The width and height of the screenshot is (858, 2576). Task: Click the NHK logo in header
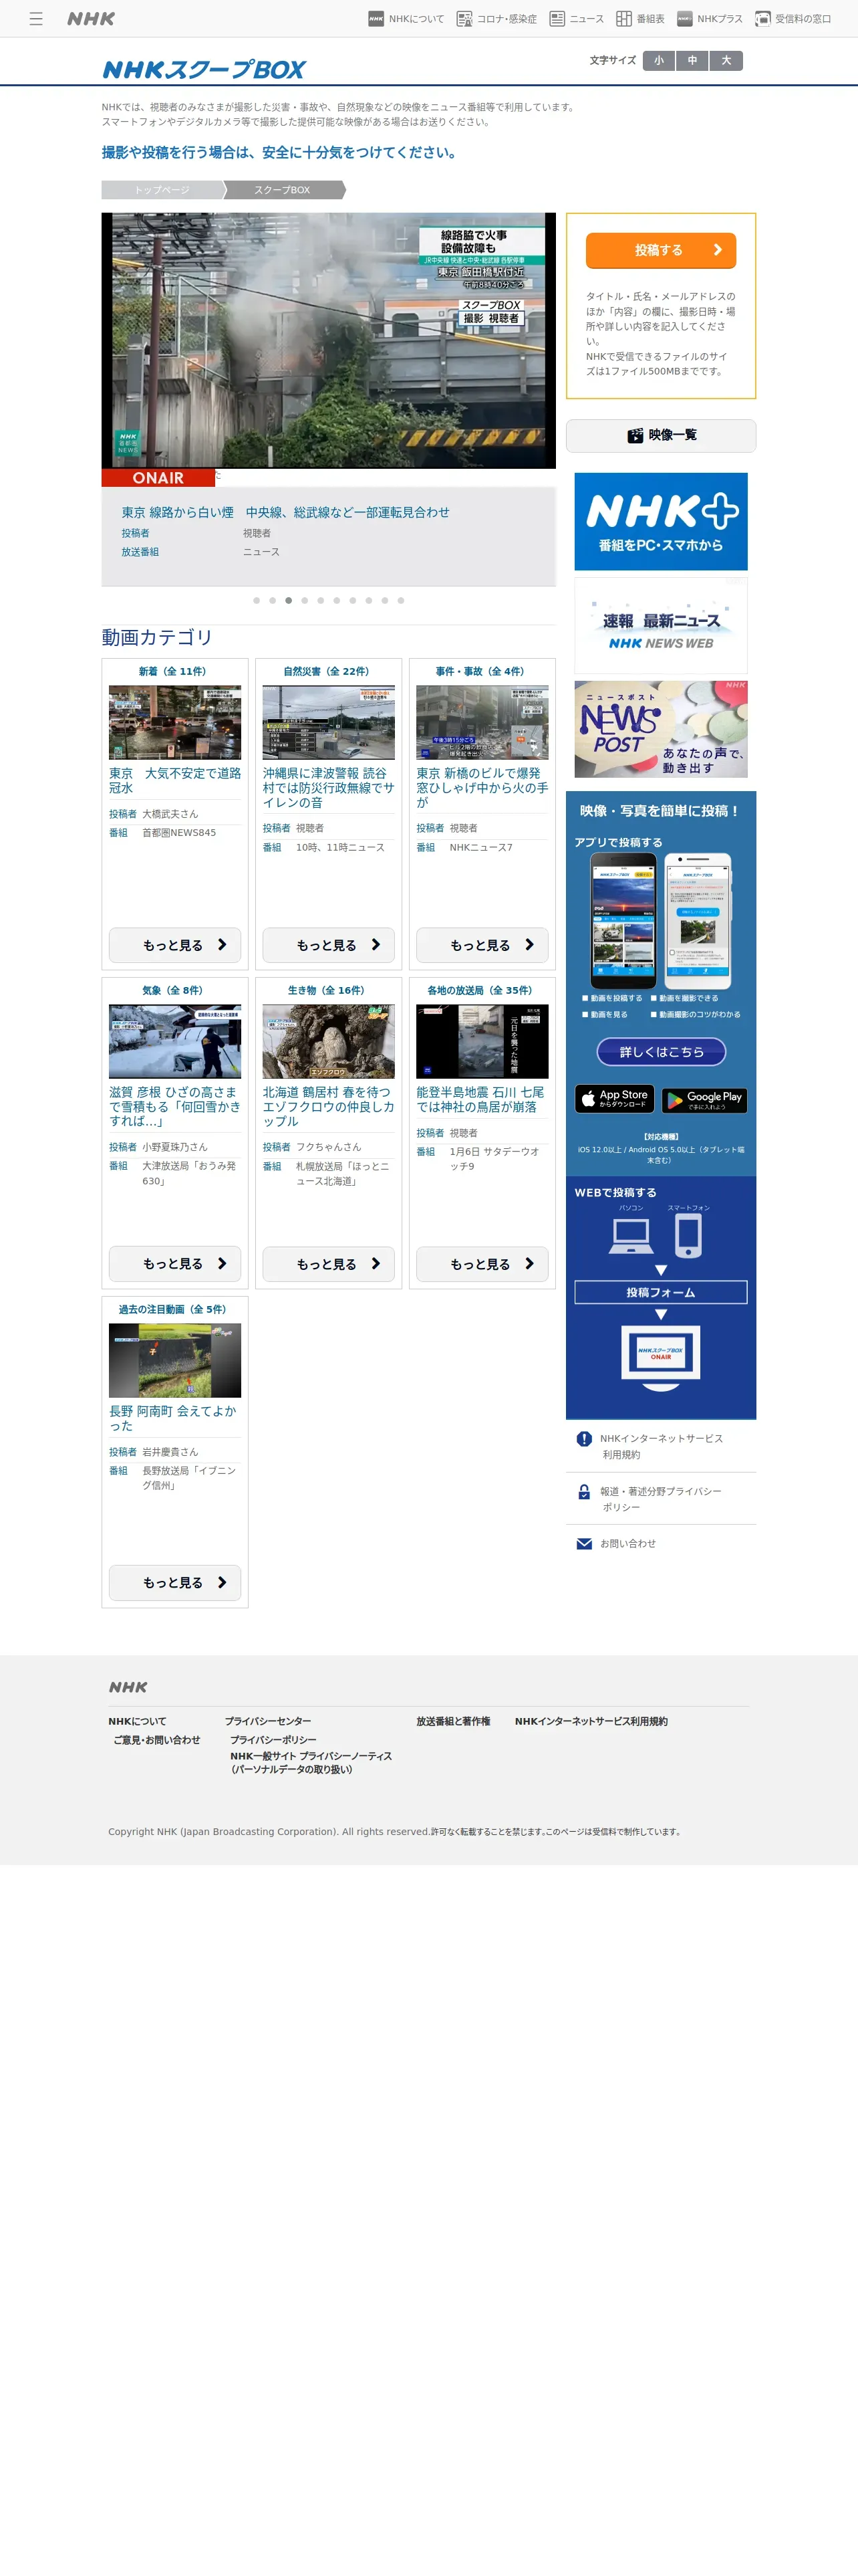pyautogui.click(x=91, y=18)
